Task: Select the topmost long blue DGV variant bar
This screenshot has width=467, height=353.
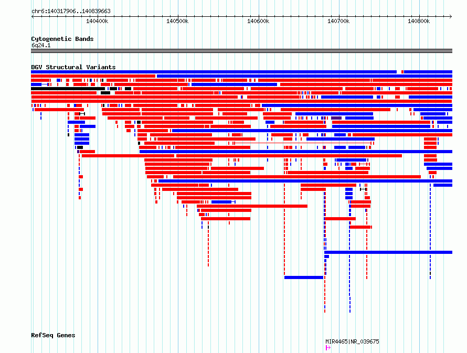Action: [x=214, y=72]
